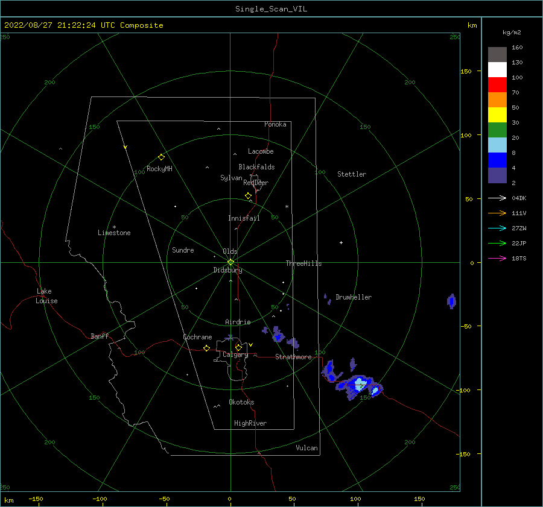Viewport: 543px width, 507px height.
Task: Click the yellow diamond marker below RedDeer
Action: (248, 196)
